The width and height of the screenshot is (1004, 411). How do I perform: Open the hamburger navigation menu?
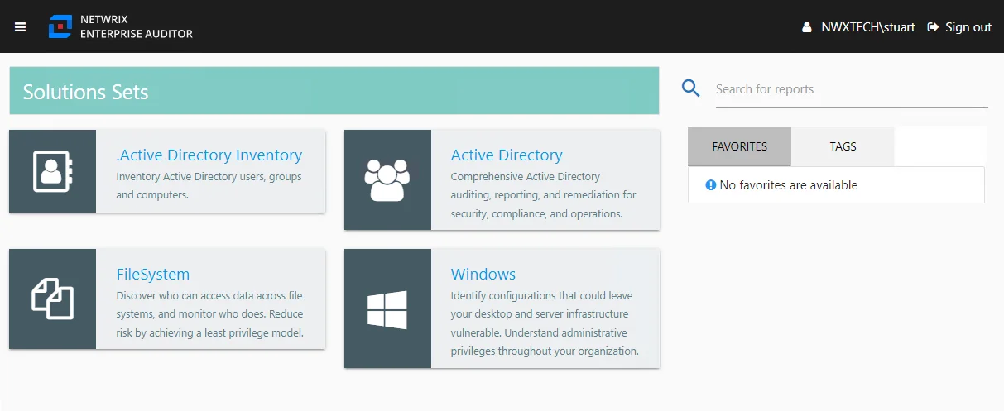point(21,26)
